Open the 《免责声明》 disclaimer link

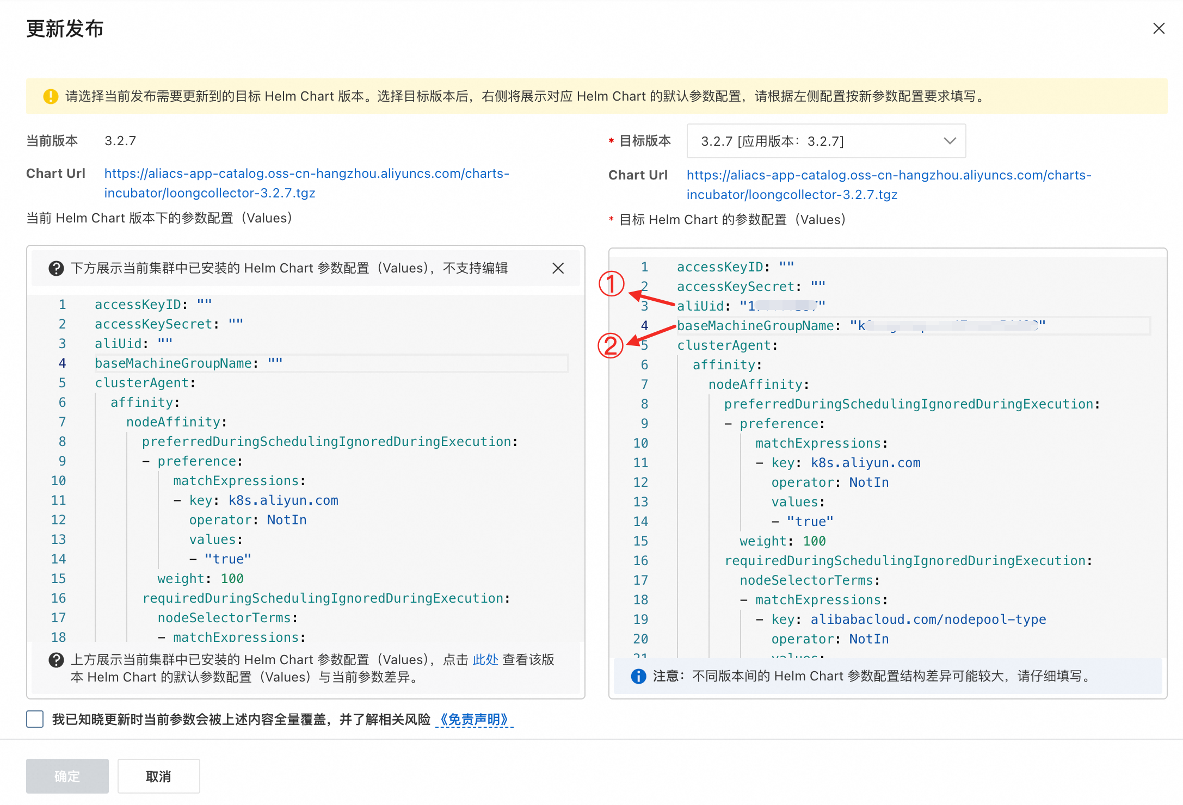tap(474, 720)
